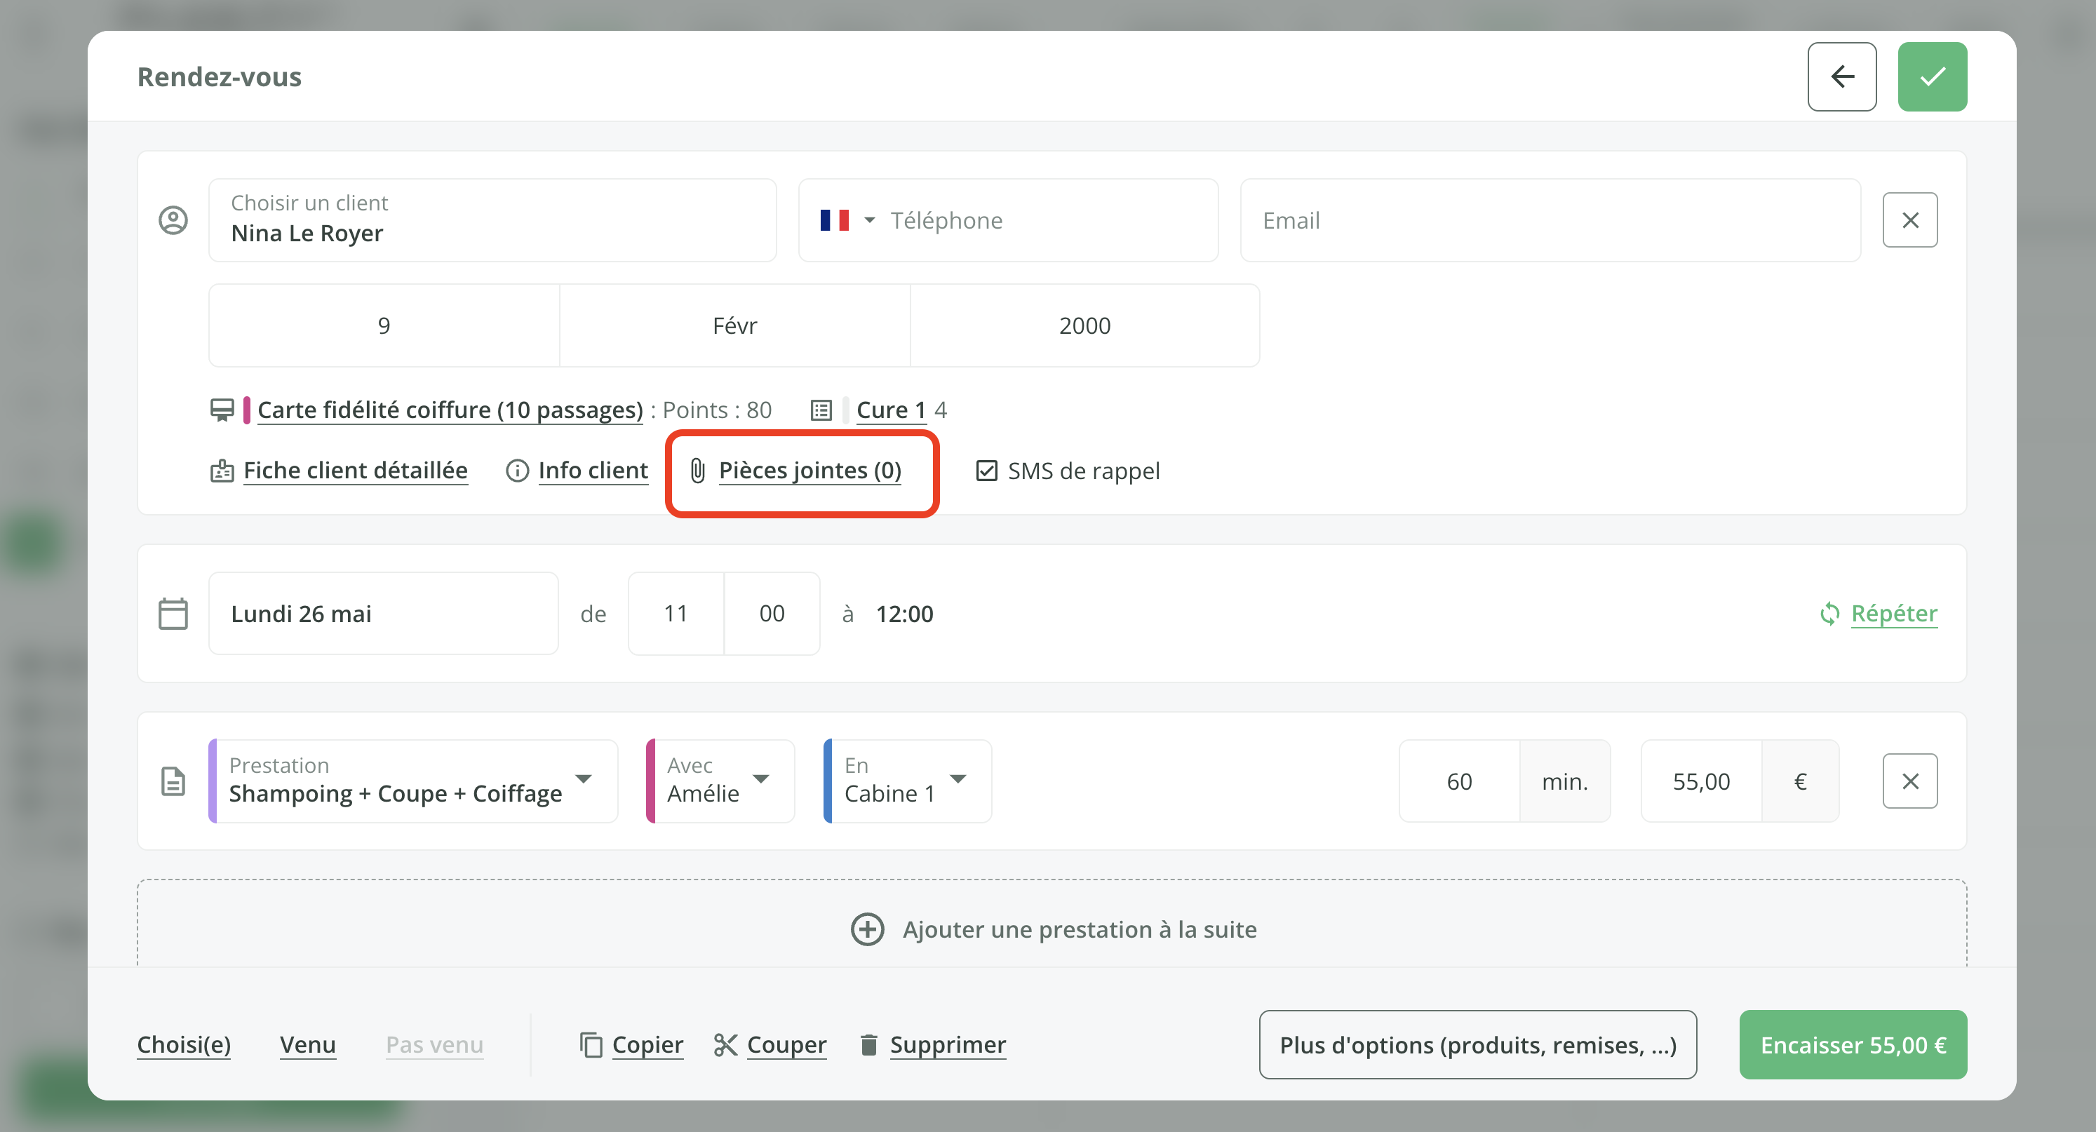Click the Encaisser 55,00 € button
This screenshot has width=2096, height=1132.
[1852, 1044]
